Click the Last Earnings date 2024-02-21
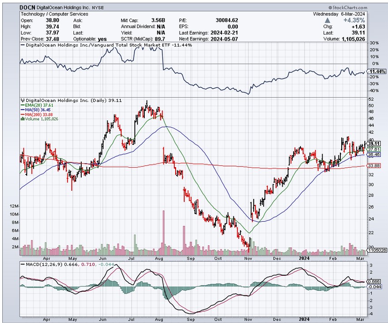388x323 pixels. [x=222, y=33]
